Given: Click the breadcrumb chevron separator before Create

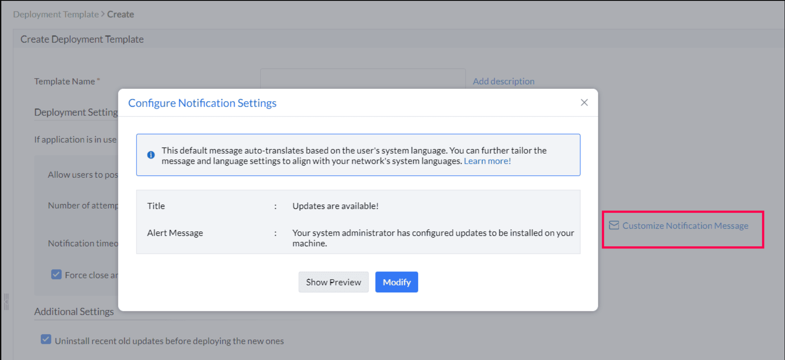Looking at the screenshot, I should [x=103, y=14].
